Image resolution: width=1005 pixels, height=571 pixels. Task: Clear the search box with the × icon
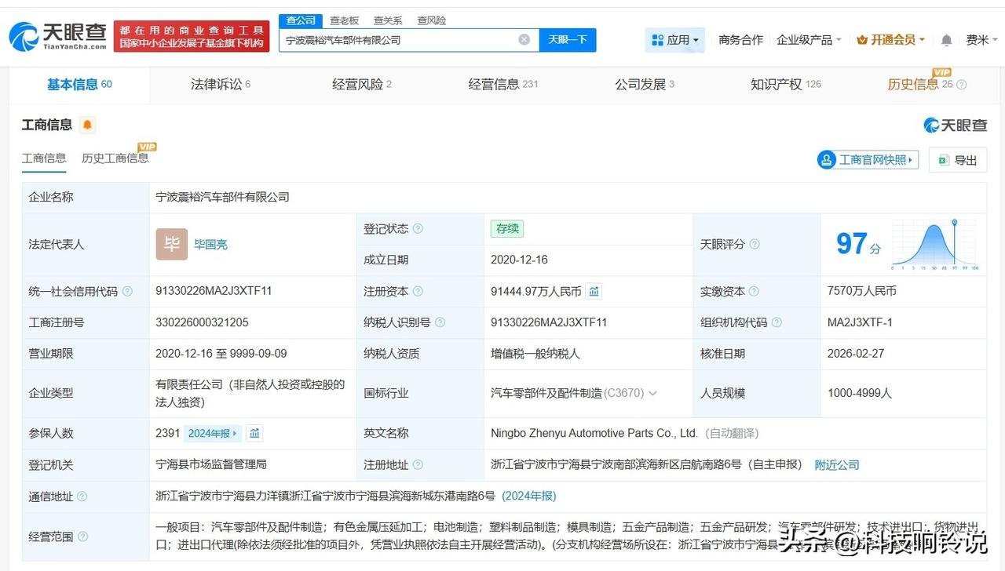(x=524, y=39)
